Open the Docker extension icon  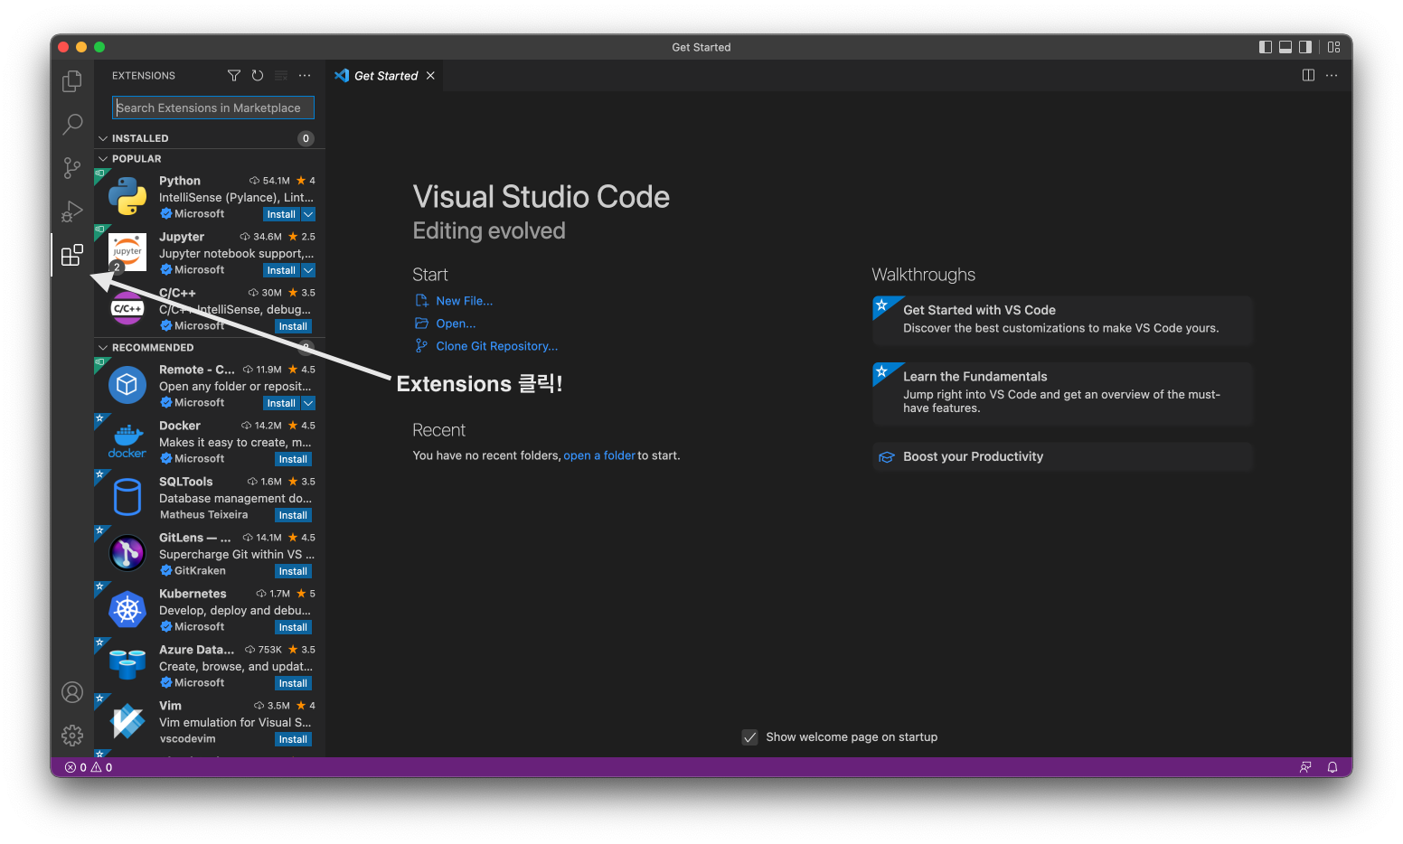click(127, 441)
